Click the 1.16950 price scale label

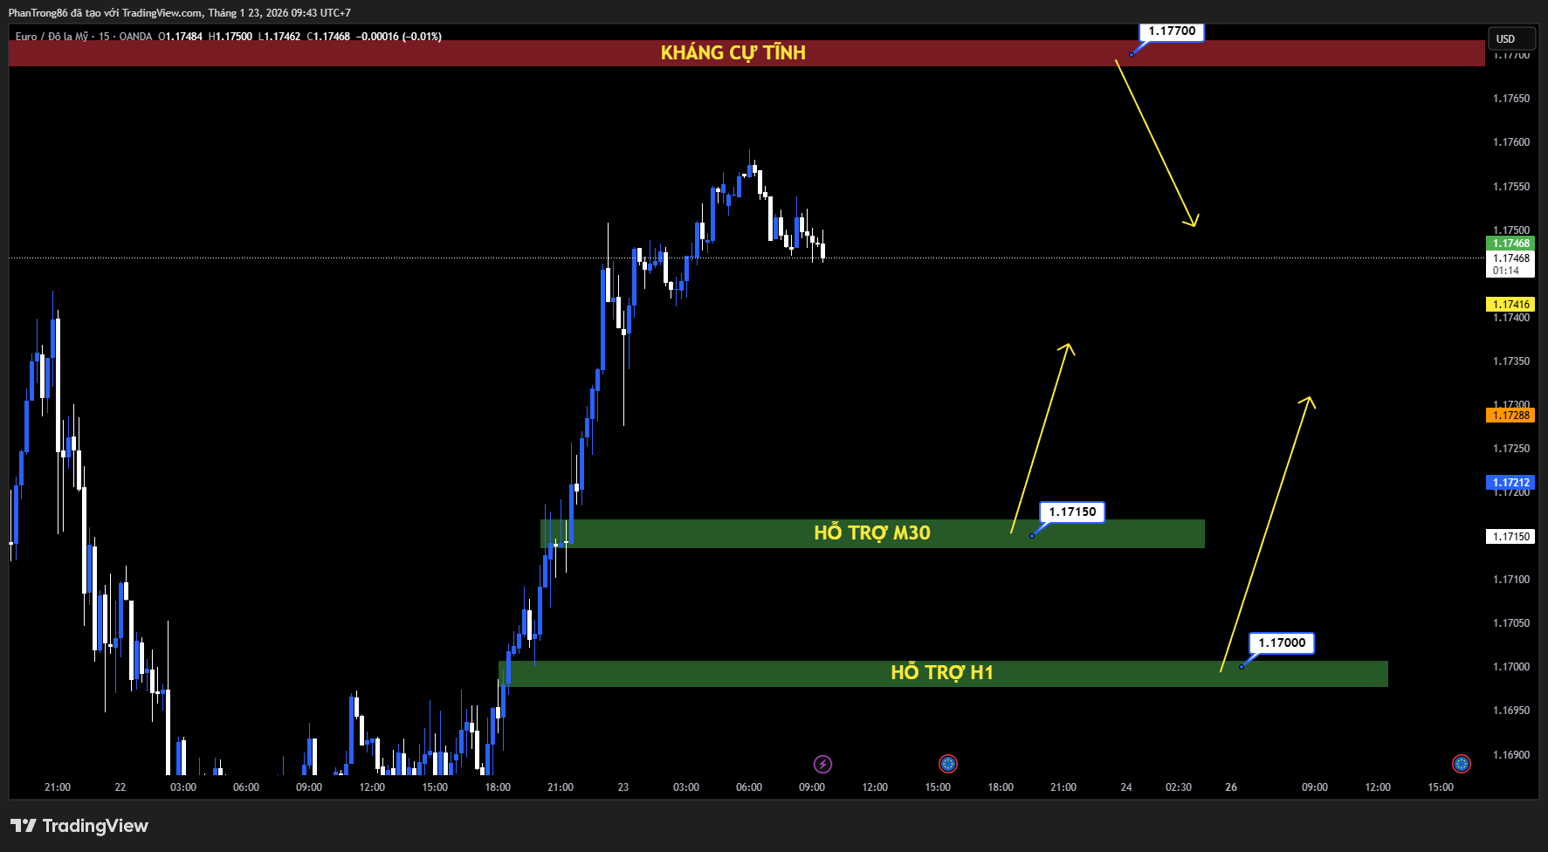[1511, 711]
